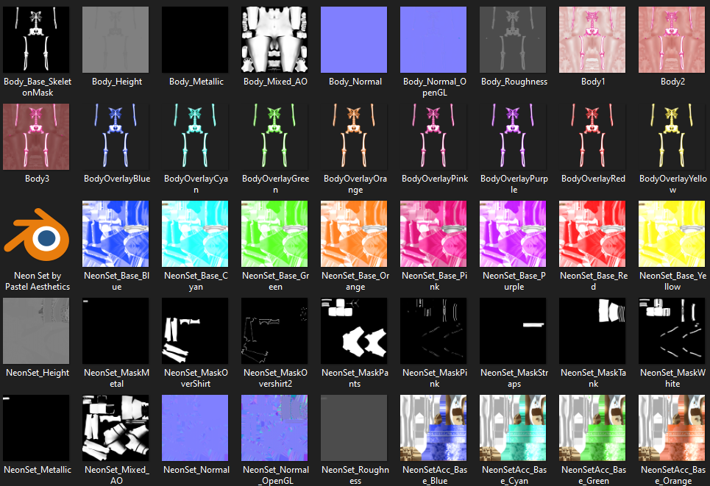
Task: Select the BodyOverlayRed skeleton image
Action: [592, 137]
